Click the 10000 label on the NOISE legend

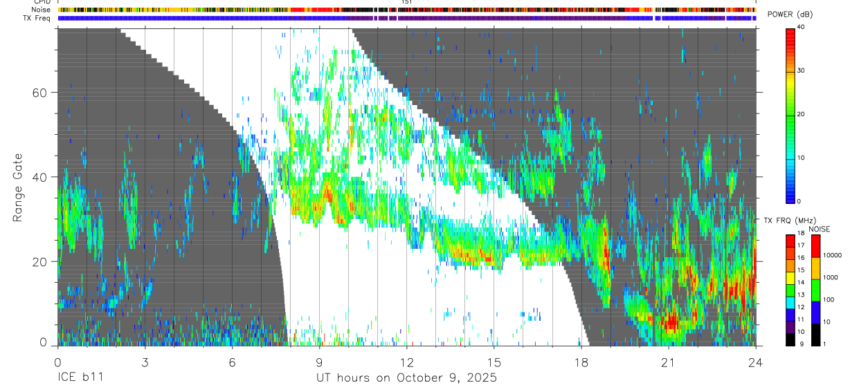[x=833, y=255]
